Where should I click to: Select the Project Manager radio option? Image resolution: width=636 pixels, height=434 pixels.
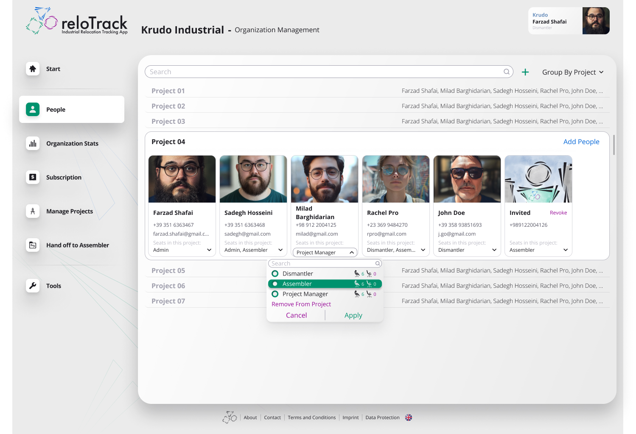tap(275, 294)
